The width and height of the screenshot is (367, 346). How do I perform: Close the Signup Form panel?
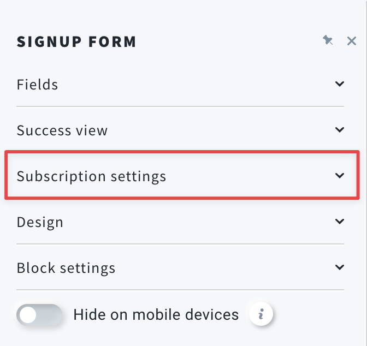pos(352,41)
